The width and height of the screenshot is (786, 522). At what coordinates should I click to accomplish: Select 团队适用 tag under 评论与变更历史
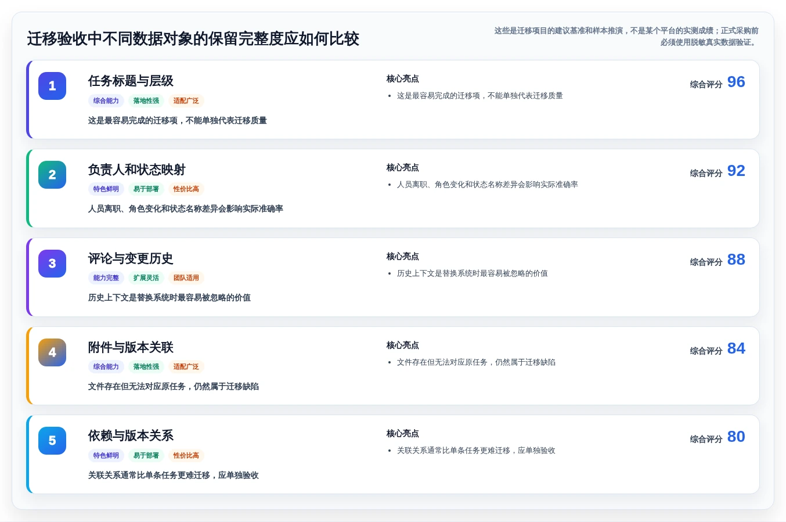click(x=186, y=278)
